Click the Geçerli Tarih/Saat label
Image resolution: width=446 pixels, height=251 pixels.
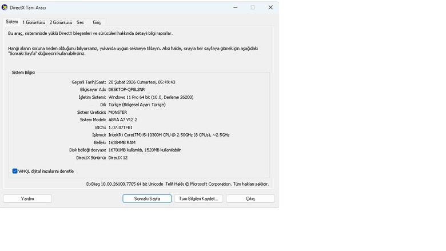(x=89, y=82)
